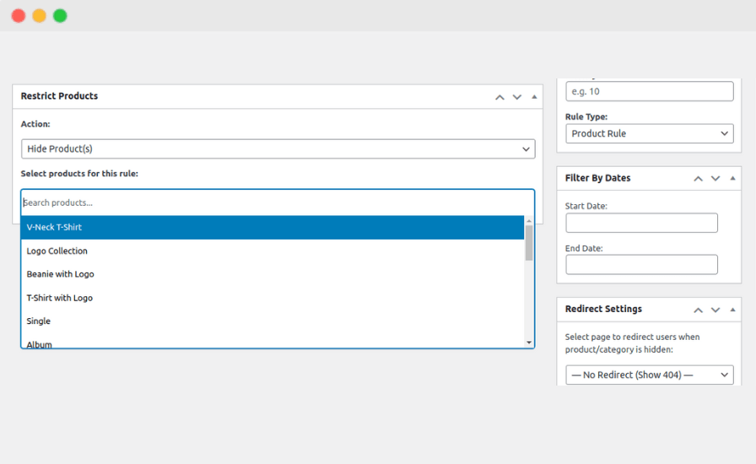Move Redirect Settings panel down

[715, 310]
